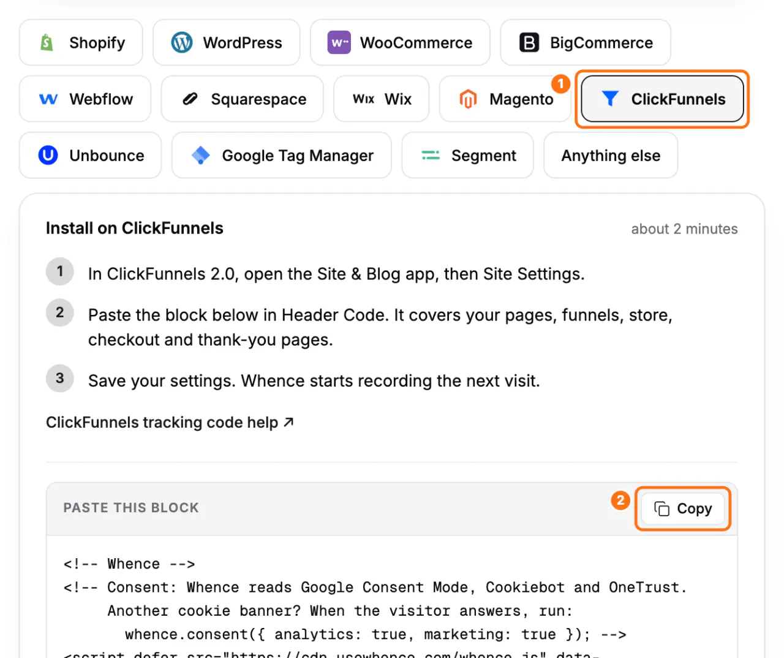Click the step 3 Save settings instruction
This screenshot has height=658, width=784.
tap(314, 380)
